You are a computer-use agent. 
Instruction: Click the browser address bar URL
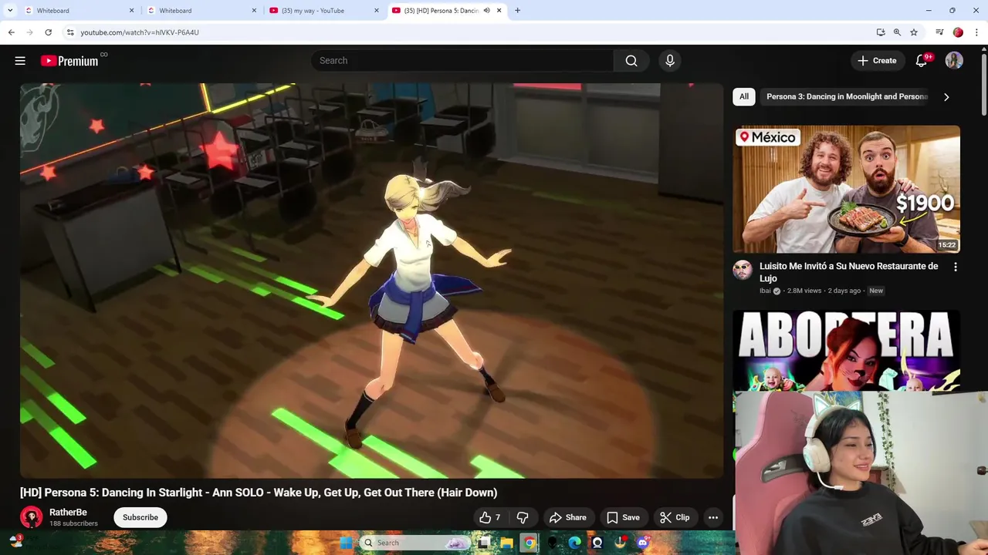(140, 32)
